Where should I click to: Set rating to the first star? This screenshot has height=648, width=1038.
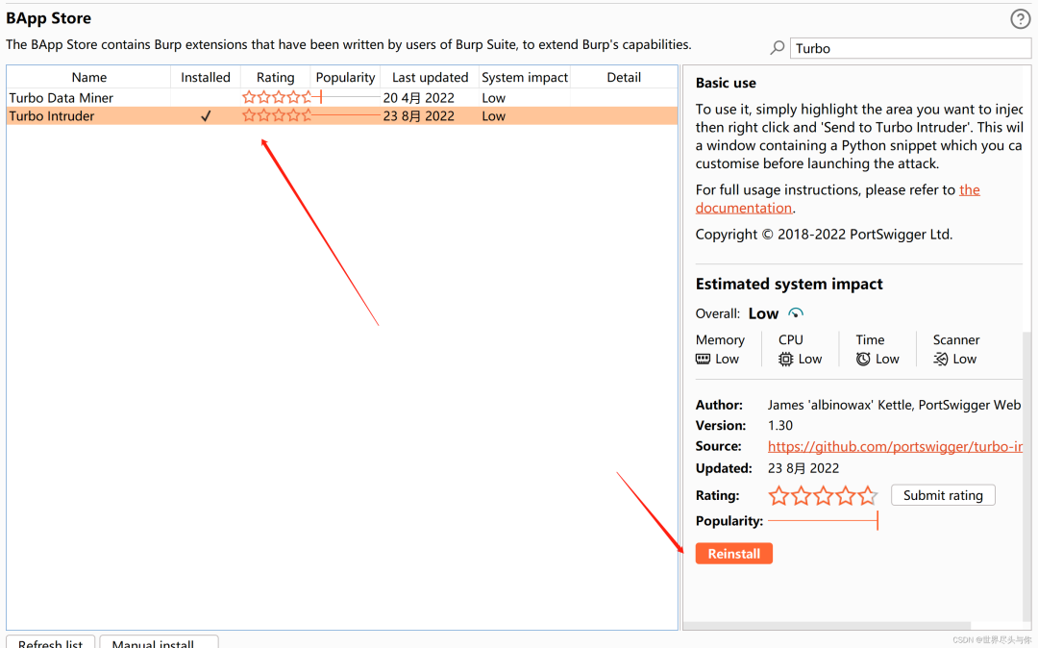pos(778,495)
